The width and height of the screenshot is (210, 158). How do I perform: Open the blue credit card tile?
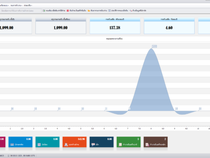[x=21, y=142]
